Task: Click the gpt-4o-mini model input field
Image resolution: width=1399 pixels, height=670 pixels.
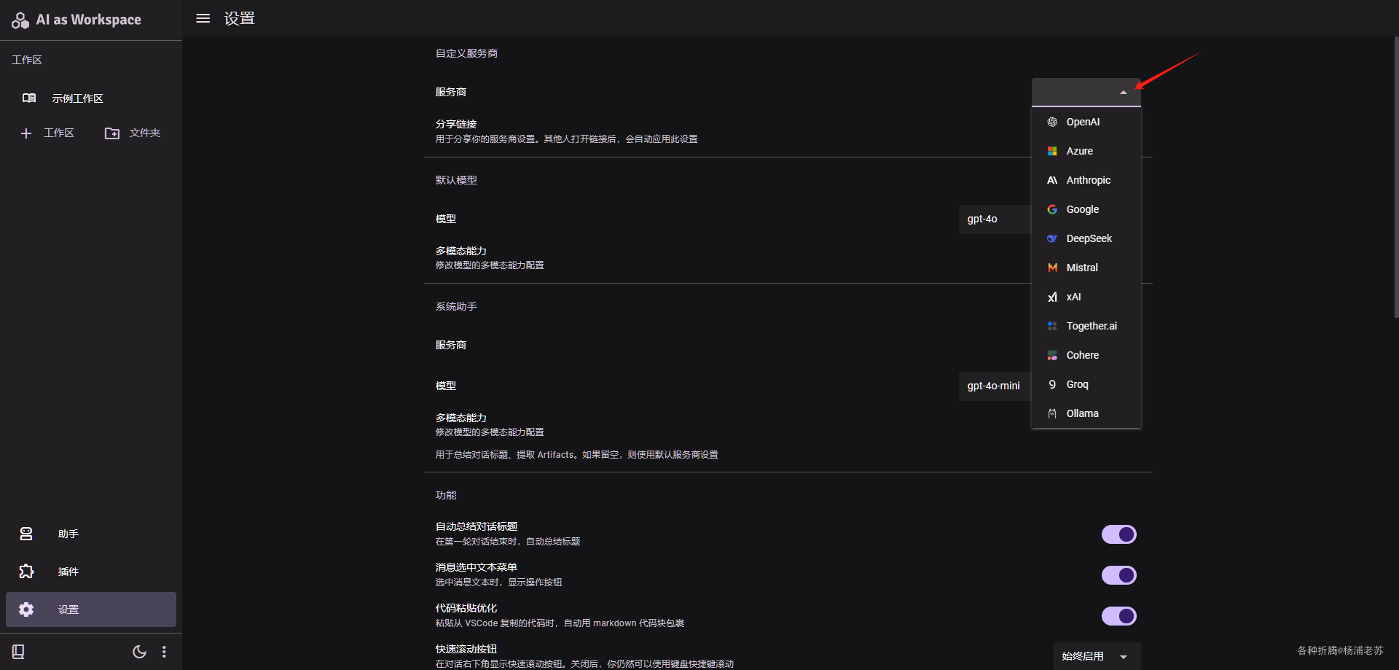Action: click(995, 386)
